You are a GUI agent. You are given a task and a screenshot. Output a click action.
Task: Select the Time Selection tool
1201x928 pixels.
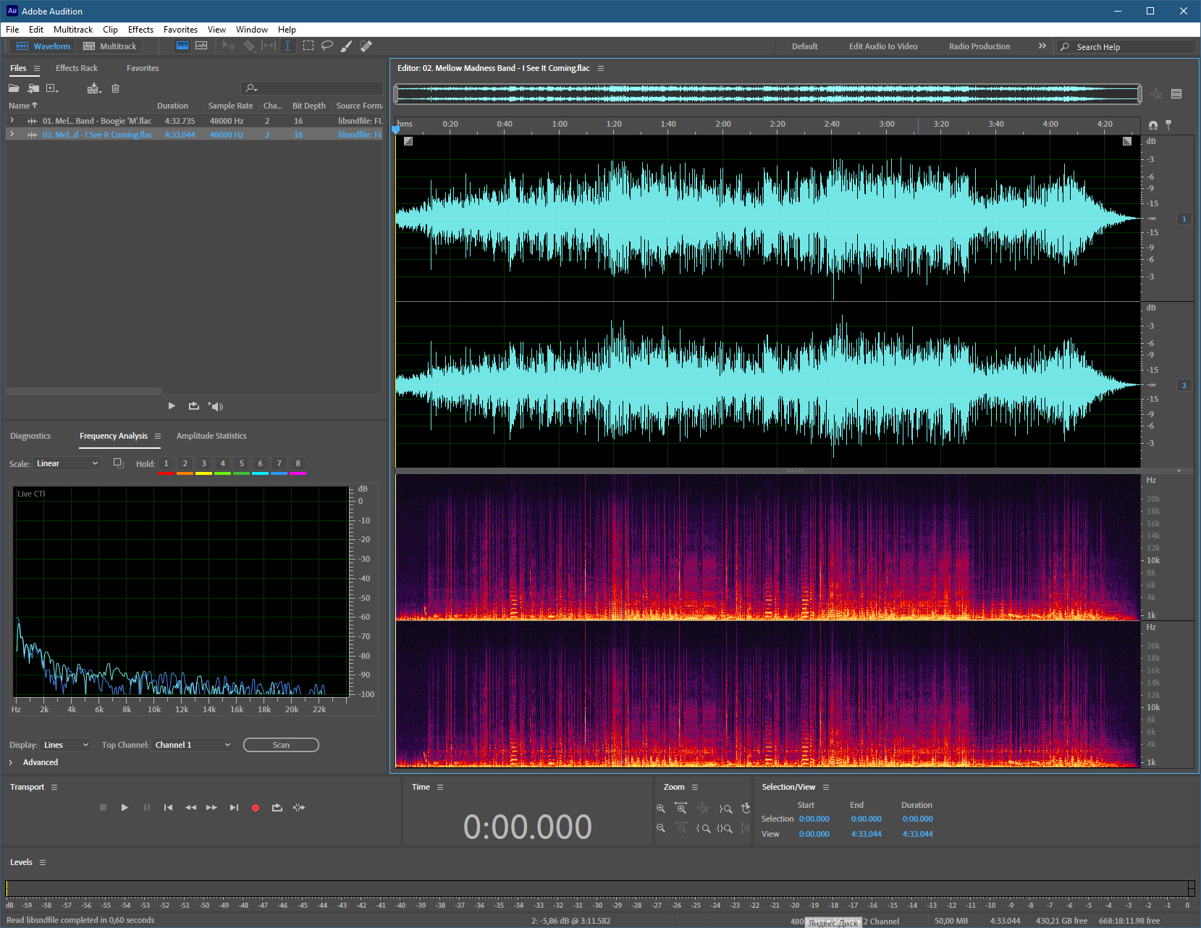coord(287,46)
